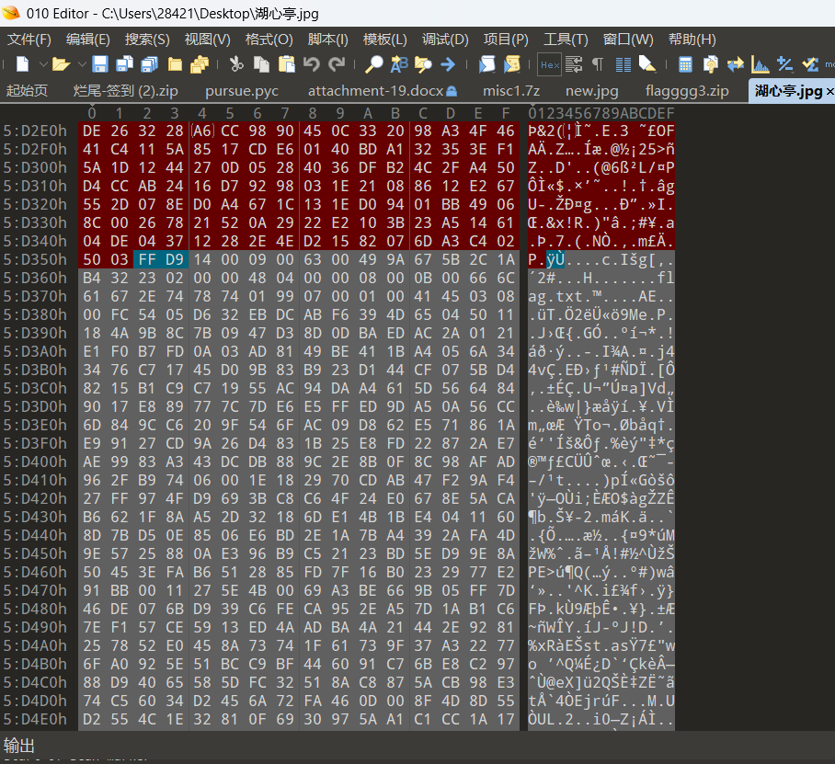Click the stacked folders Close All icon
This screenshot has width=835, height=764.
pyautogui.click(x=200, y=64)
